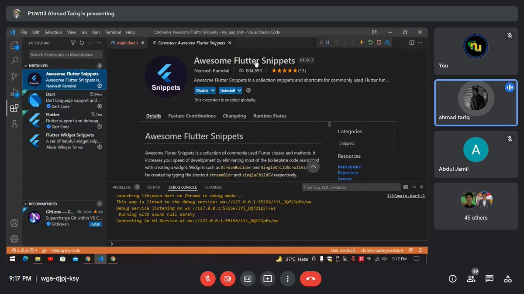Image resolution: width=524 pixels, height=294 pixels.
Task: Pause the debug session
Action: pyautogui.click(x=327, y=42)
